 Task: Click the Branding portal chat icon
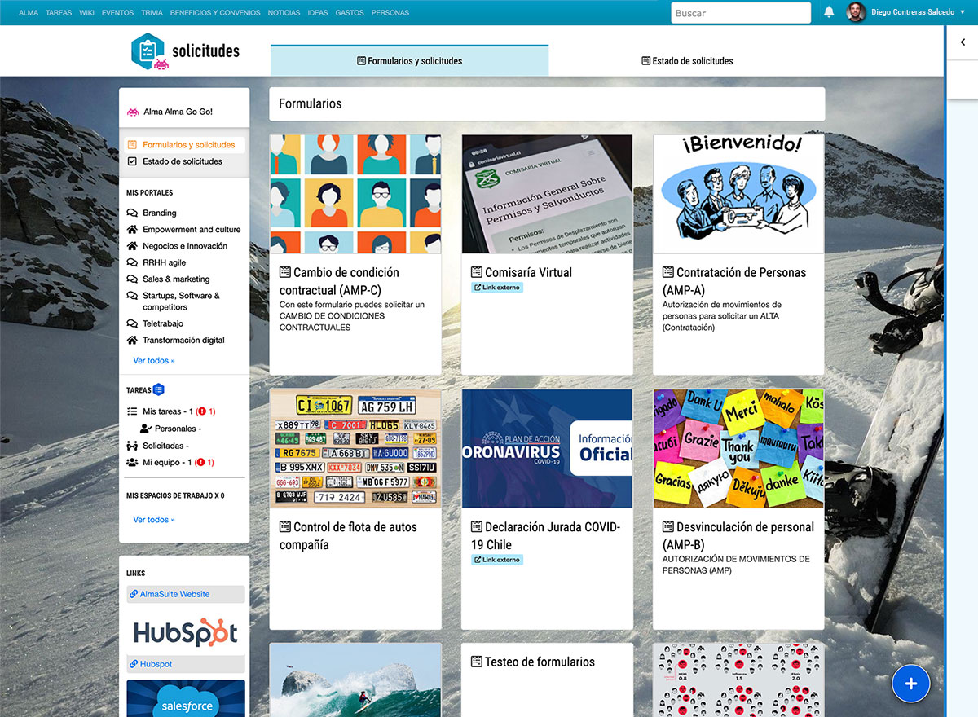click(x=132, y=213)
